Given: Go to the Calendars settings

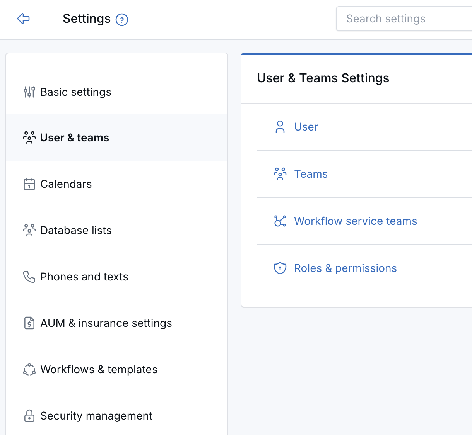Looking at the screenshot, I should pos(117,184).
